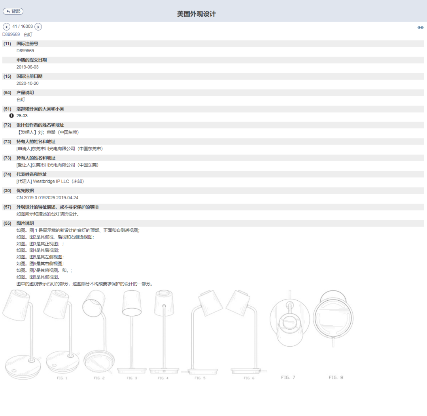Select the Westbridge IP LLC representative text
Screen dimensions: 427x416
click(50, 181)
